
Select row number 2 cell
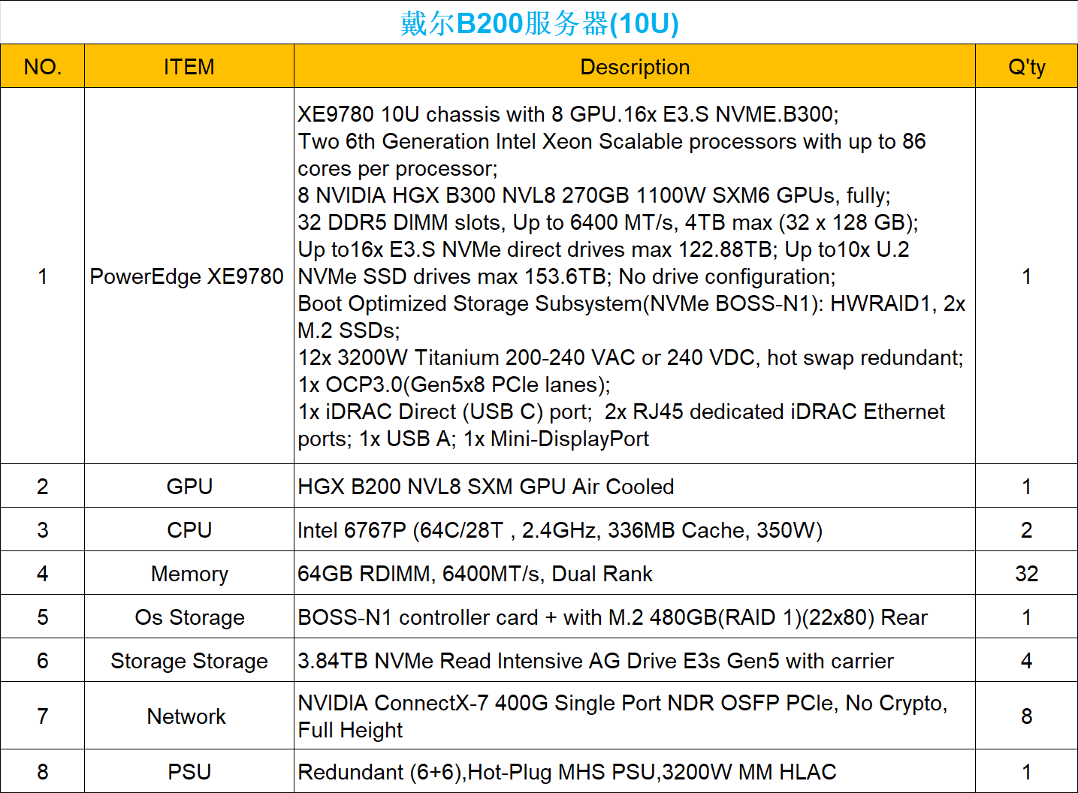[43, 487]
